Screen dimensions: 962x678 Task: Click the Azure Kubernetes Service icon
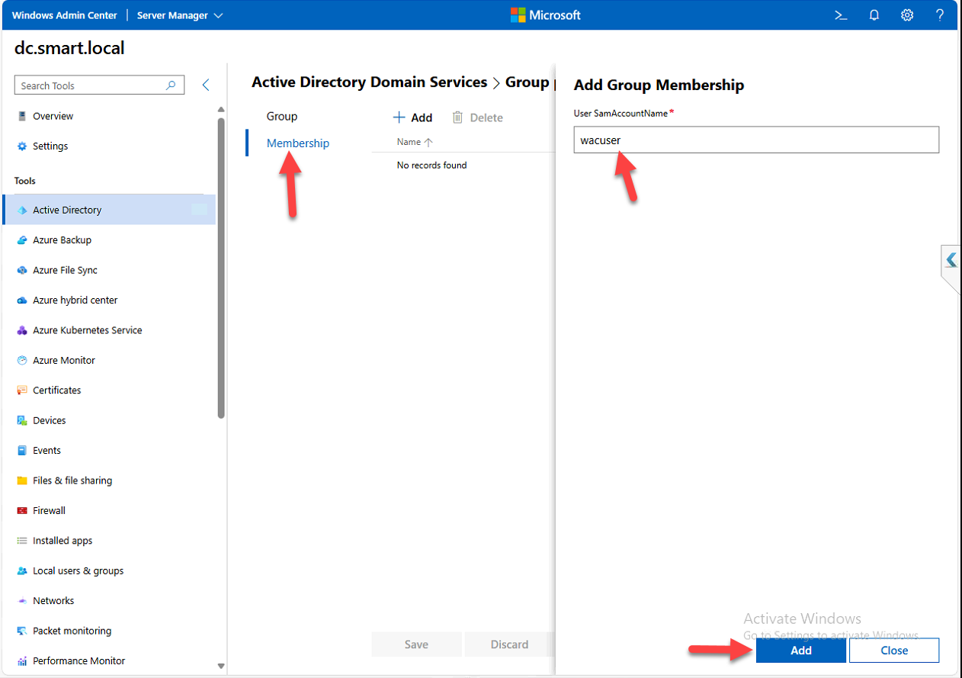click(x=21, y=330)
